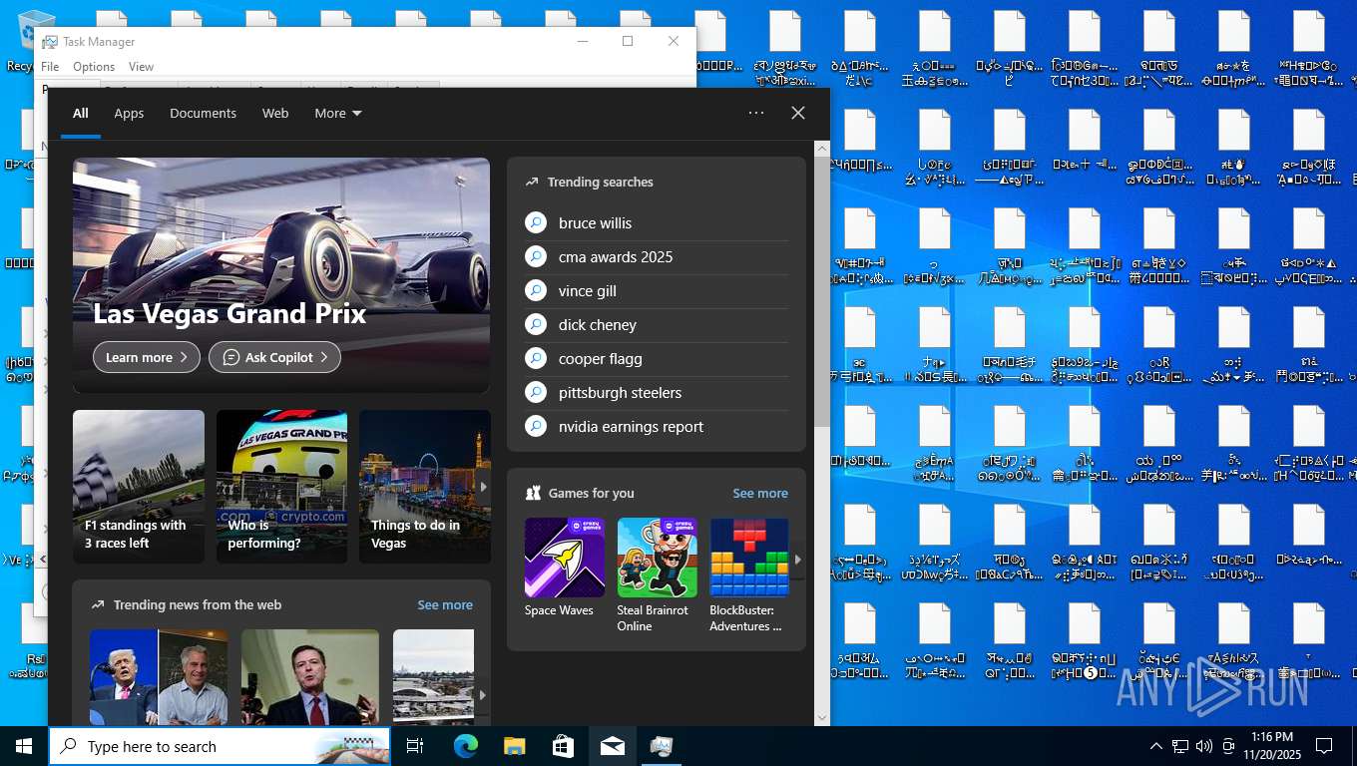Click next arrow beside Vegas cards

[484, 487]
